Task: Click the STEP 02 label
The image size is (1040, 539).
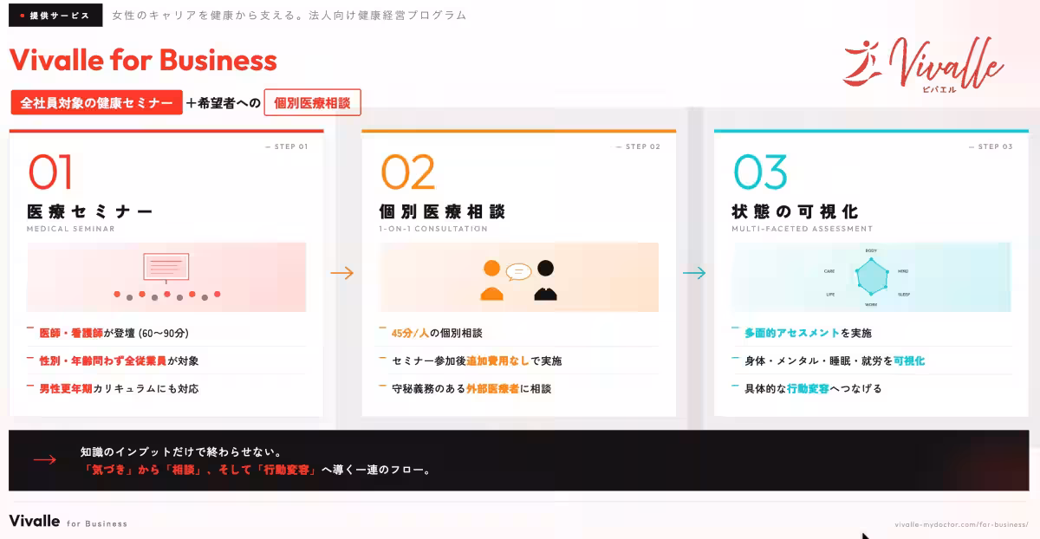Action: tap(639, 146)
